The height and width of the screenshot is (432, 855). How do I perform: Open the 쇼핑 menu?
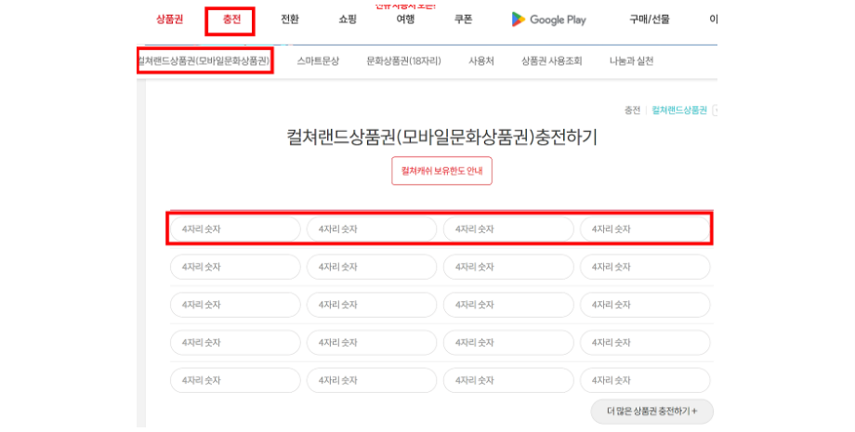click(x=348, y=20)
